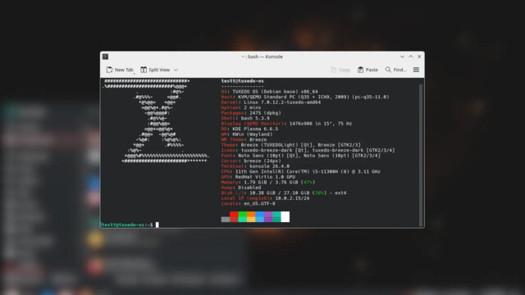
Task: Click the 'Local IP' address line
Action: pyautogui.click(x=265, y=198)
